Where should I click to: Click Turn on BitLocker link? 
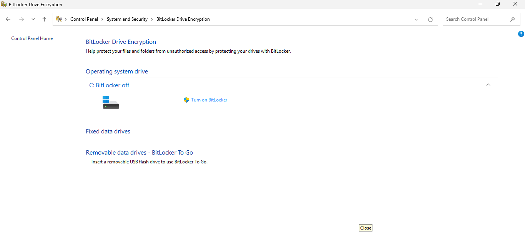[x=209, y=100]
